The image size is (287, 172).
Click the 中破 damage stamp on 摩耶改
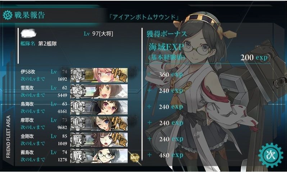(x=119, y=123)
